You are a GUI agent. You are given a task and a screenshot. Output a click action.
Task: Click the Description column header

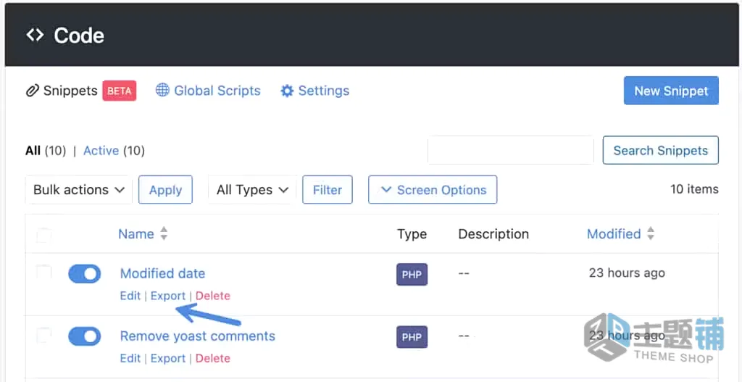(x=493, y=234)
